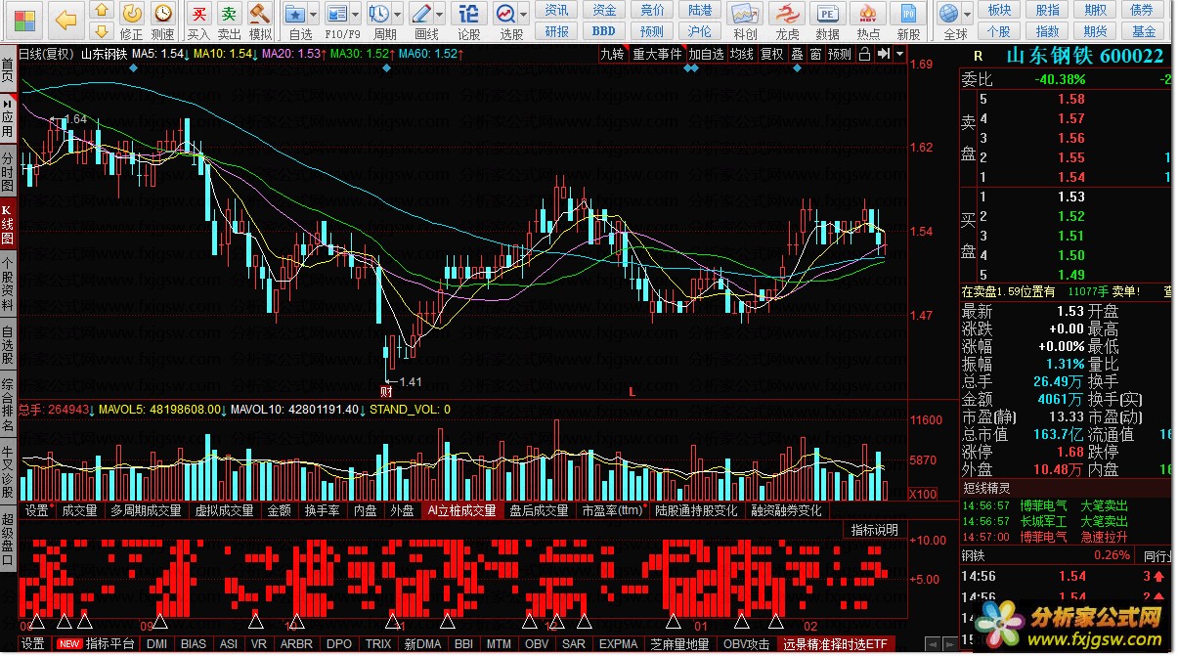Select the EXPMA indicator tab
Screen dimensions: 1178x656
click(x=618, y=643)
